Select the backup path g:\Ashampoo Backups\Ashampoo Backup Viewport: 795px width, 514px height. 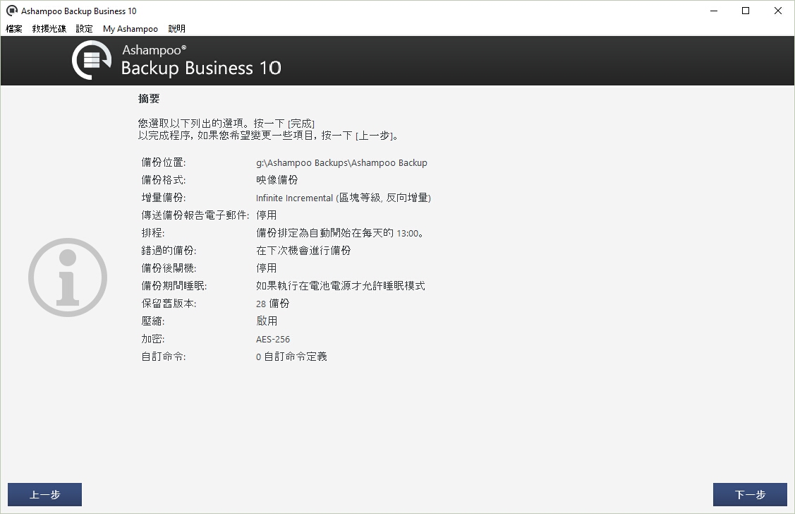(x=341, y=163)
